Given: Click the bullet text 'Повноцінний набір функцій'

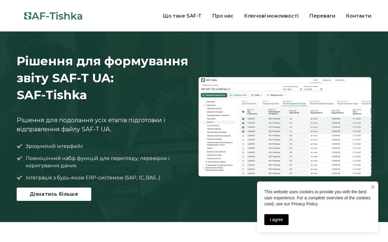Looking at the screenshot, I should [x=98, y=162].
